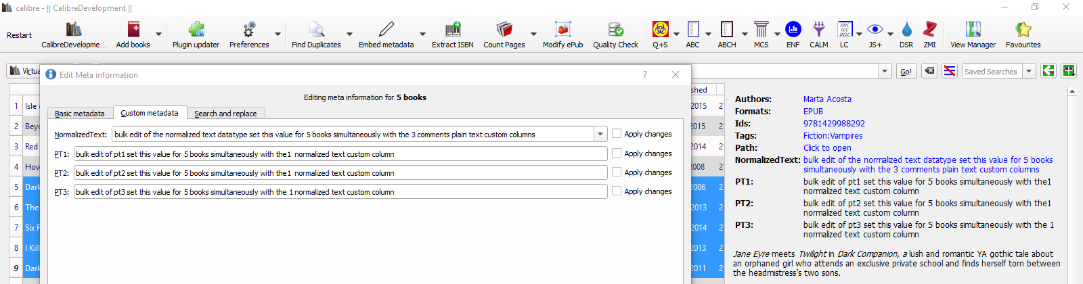Open the Marta Acosta author link

click(x=827, y=99)
